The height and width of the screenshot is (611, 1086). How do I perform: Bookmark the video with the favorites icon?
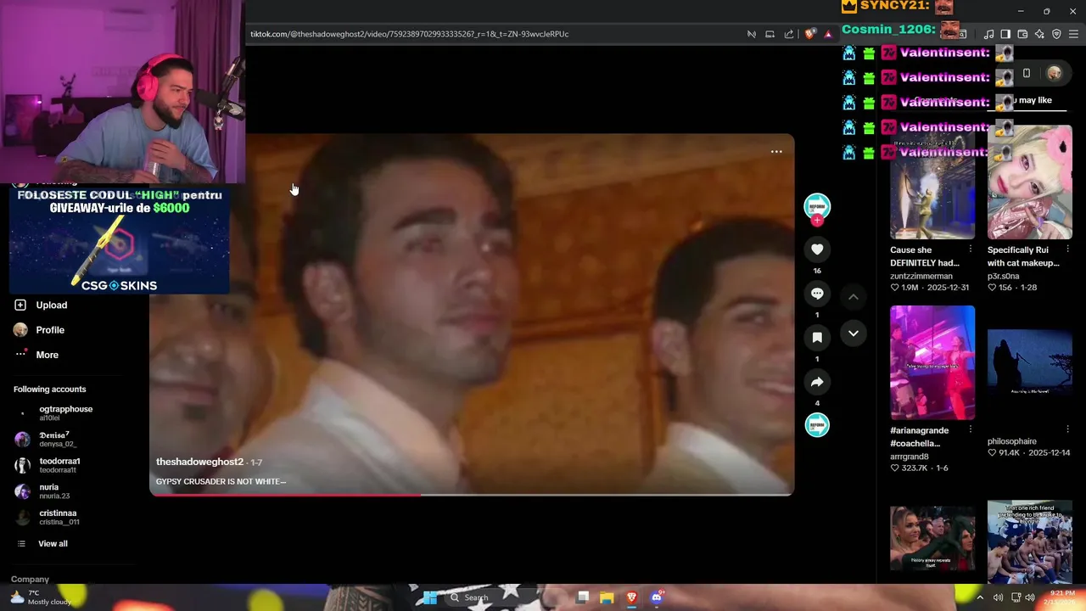pos(817,338)
